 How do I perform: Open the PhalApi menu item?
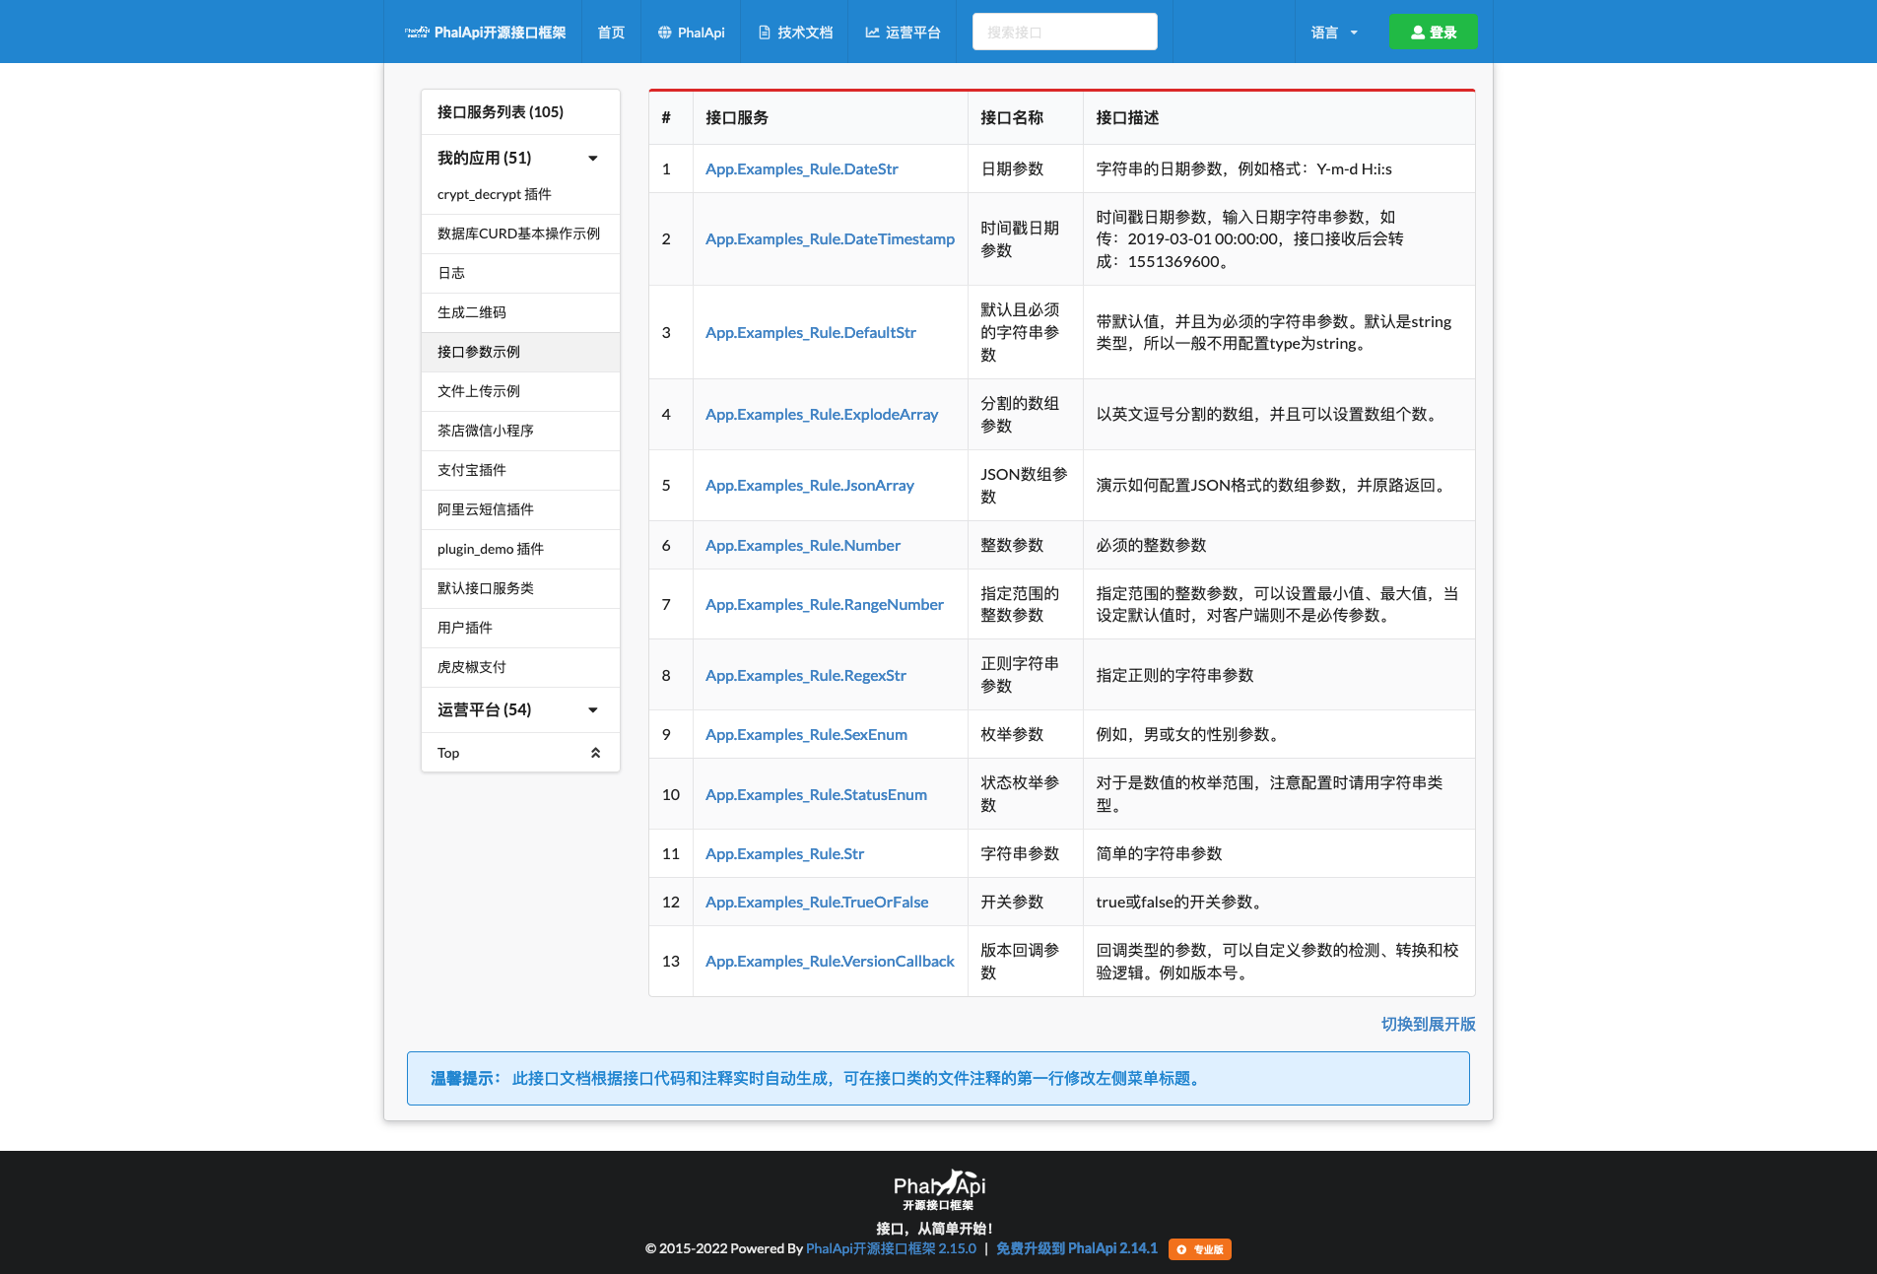691,33
